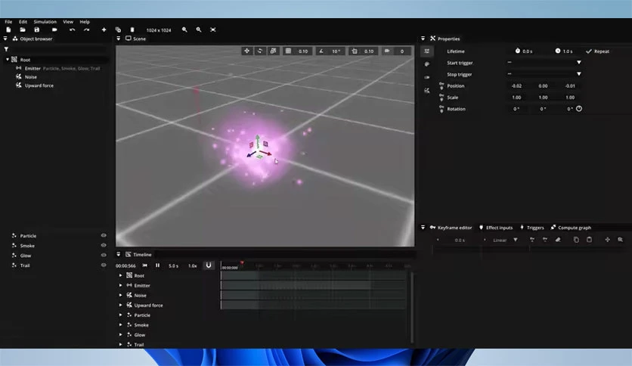Switch to the Compute graph tab
The width and height of the screenshot is (632, 366).
click(570, 228)
